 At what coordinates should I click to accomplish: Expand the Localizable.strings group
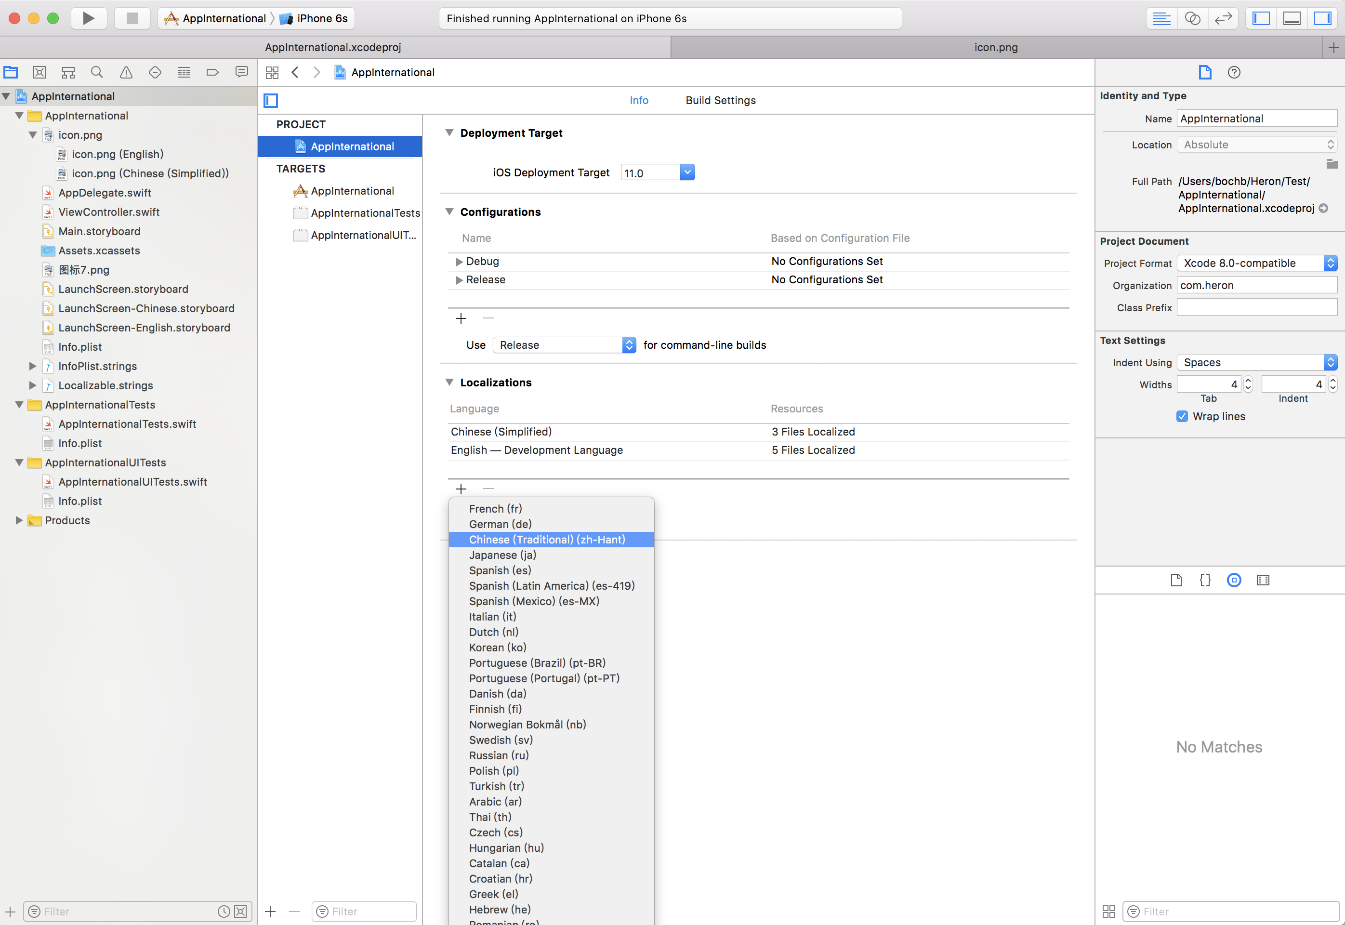32,385
